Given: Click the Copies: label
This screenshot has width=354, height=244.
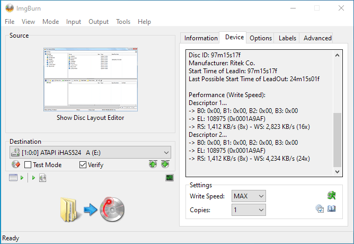Looking at the screenshot, I should 200,210.
